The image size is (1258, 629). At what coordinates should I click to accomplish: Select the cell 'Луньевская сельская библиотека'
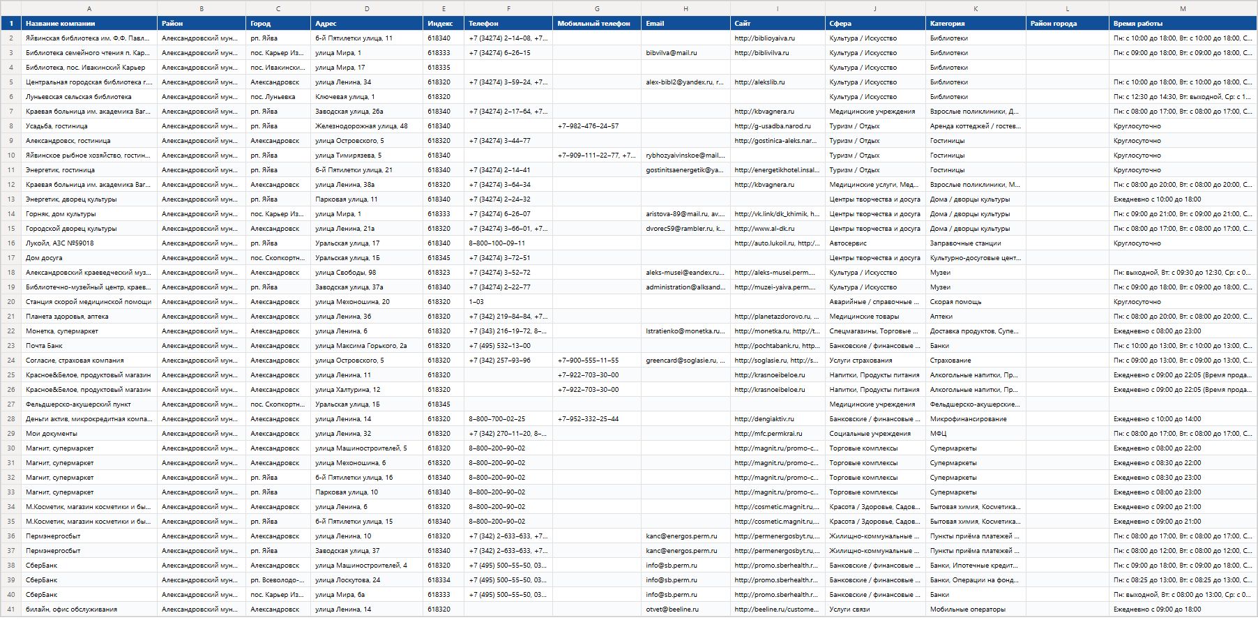click(x=89, y=97)
